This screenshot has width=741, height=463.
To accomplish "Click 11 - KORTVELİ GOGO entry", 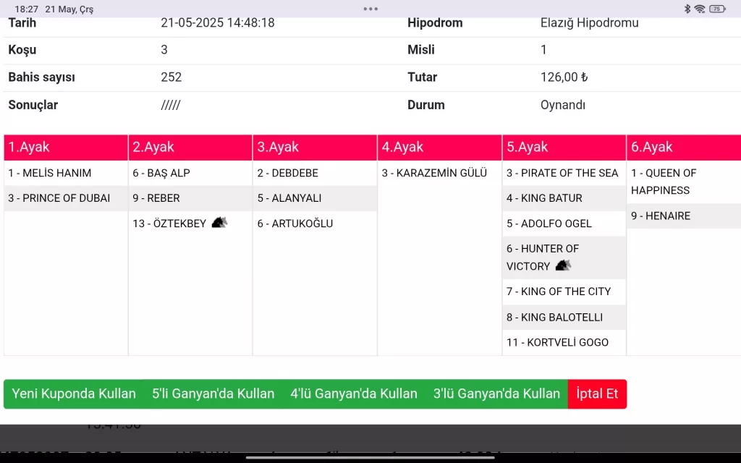I will pyautogui.click(x=557, y=342).
